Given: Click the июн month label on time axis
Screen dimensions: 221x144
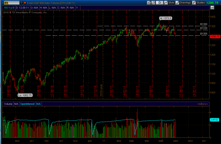Looking at the screenshot, I should pyautogui.click(x=176, y=141).
